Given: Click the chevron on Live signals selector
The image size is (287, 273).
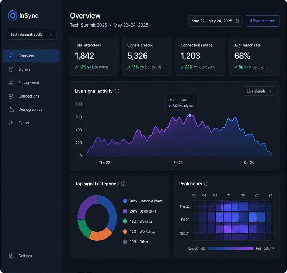Looking at the screenshot, I should [x=271, y=91].
